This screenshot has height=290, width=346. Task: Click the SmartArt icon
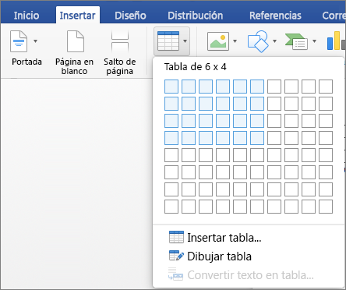point(296,41)
